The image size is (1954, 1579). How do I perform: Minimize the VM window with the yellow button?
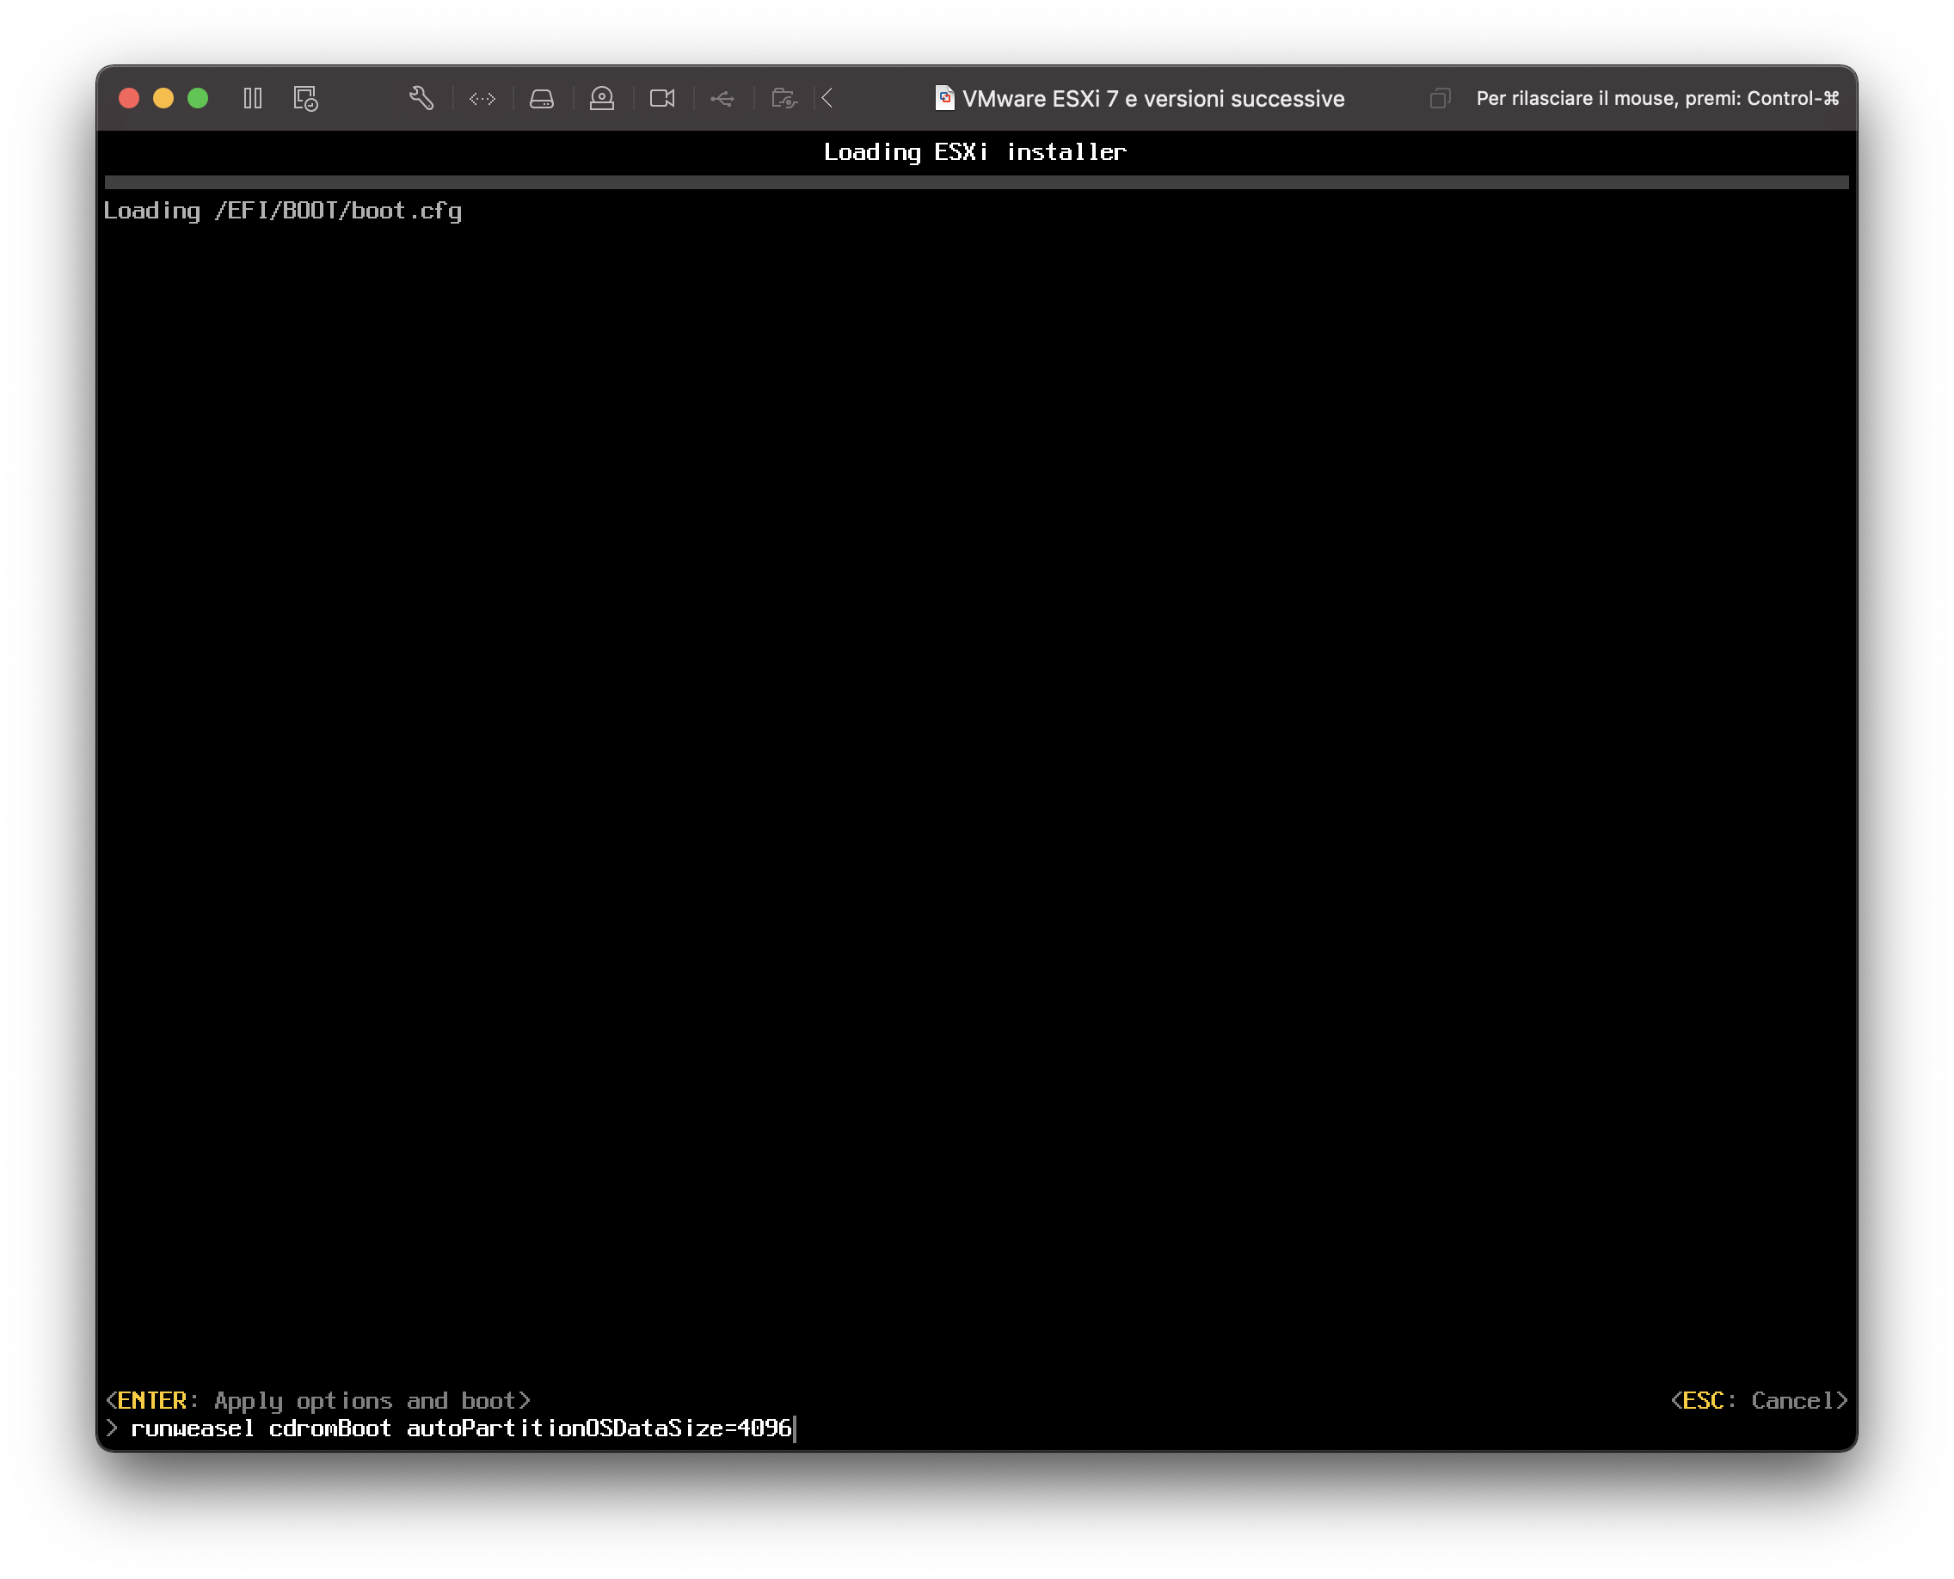pos(163,98)
